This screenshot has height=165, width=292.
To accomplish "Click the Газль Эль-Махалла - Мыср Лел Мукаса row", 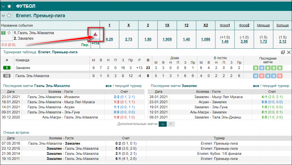I will point(72,102).
